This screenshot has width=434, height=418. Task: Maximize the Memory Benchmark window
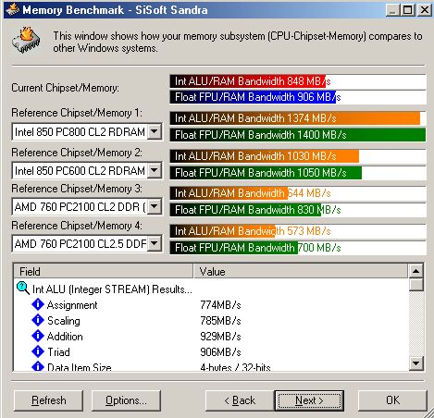tap(407, 10)
